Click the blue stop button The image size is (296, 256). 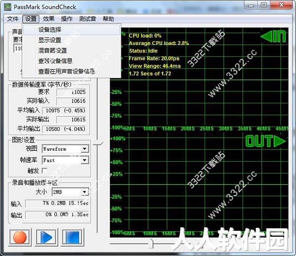click(73, 237)
